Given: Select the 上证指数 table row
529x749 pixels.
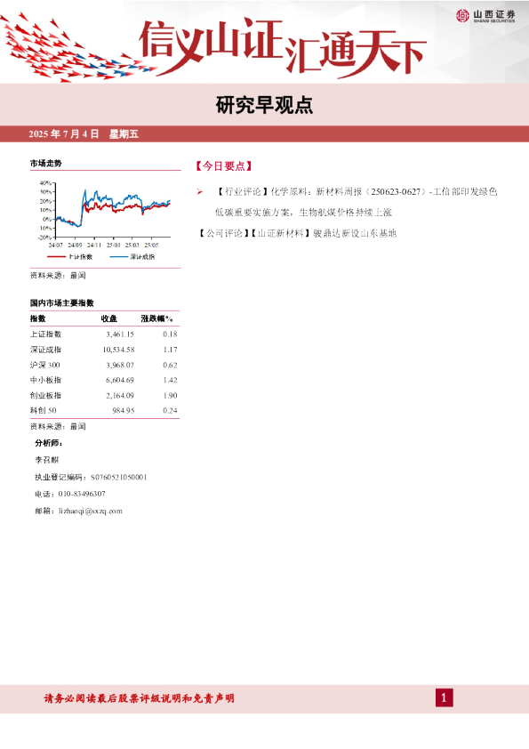Looking at the screenshot, I should pos(104,334).
